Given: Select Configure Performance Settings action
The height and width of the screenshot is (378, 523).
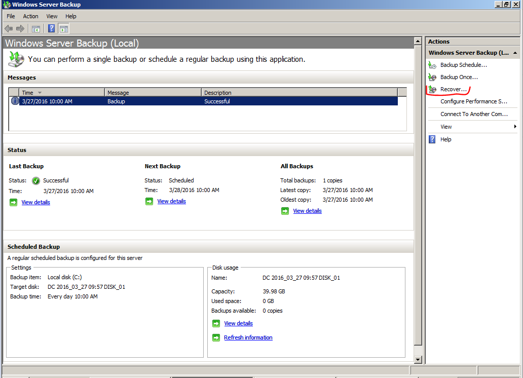Looking at the screenshot, I should pyautogui.click(x=474, y=101).
